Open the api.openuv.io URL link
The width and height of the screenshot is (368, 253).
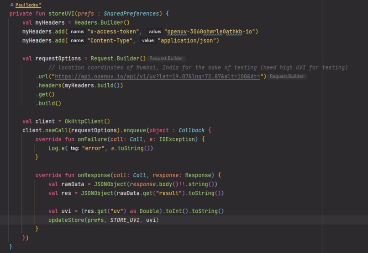click(157, 76)
